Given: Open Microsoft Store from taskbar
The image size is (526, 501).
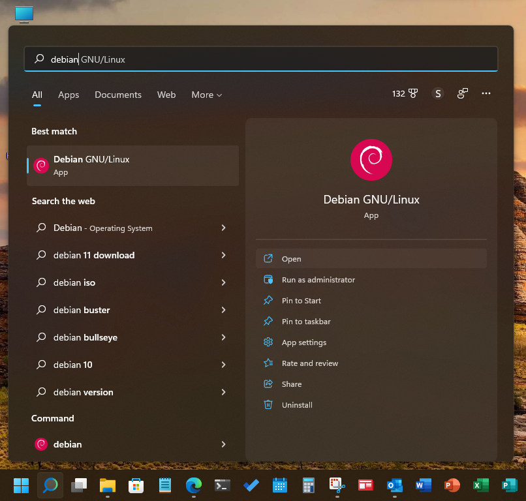Looking at the screenshot, I should (x=136, y=485).
